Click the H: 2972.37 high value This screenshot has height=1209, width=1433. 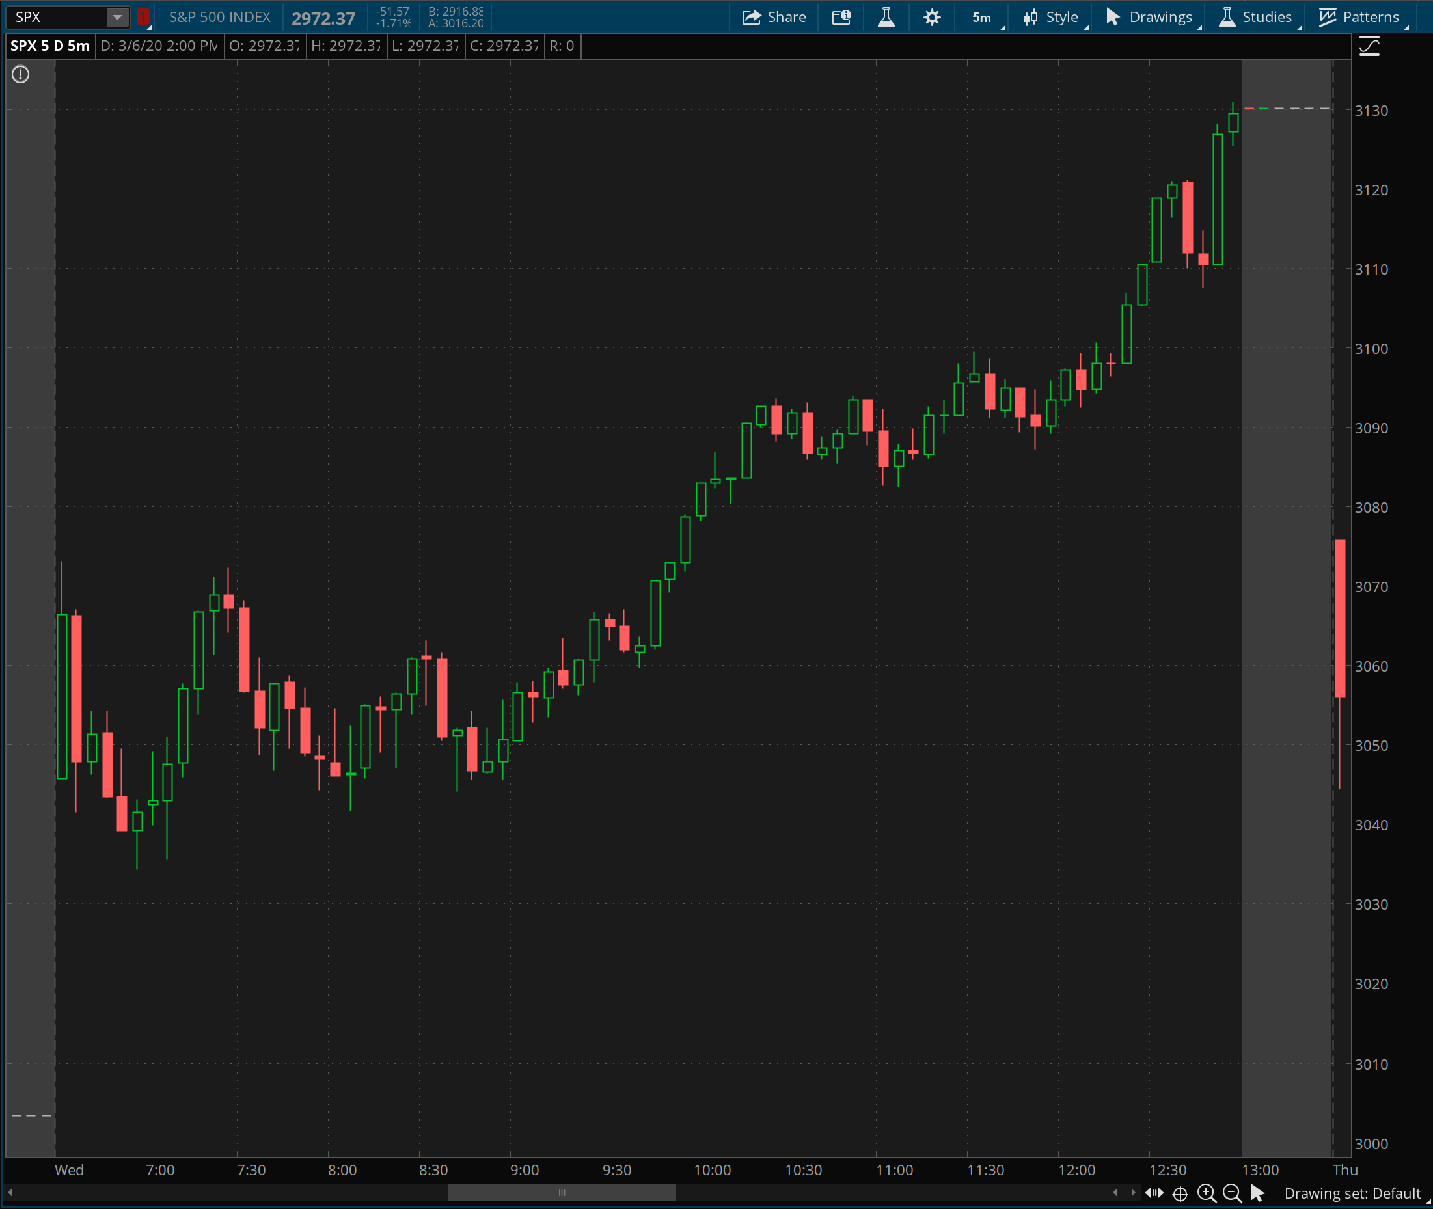point(346,46)
